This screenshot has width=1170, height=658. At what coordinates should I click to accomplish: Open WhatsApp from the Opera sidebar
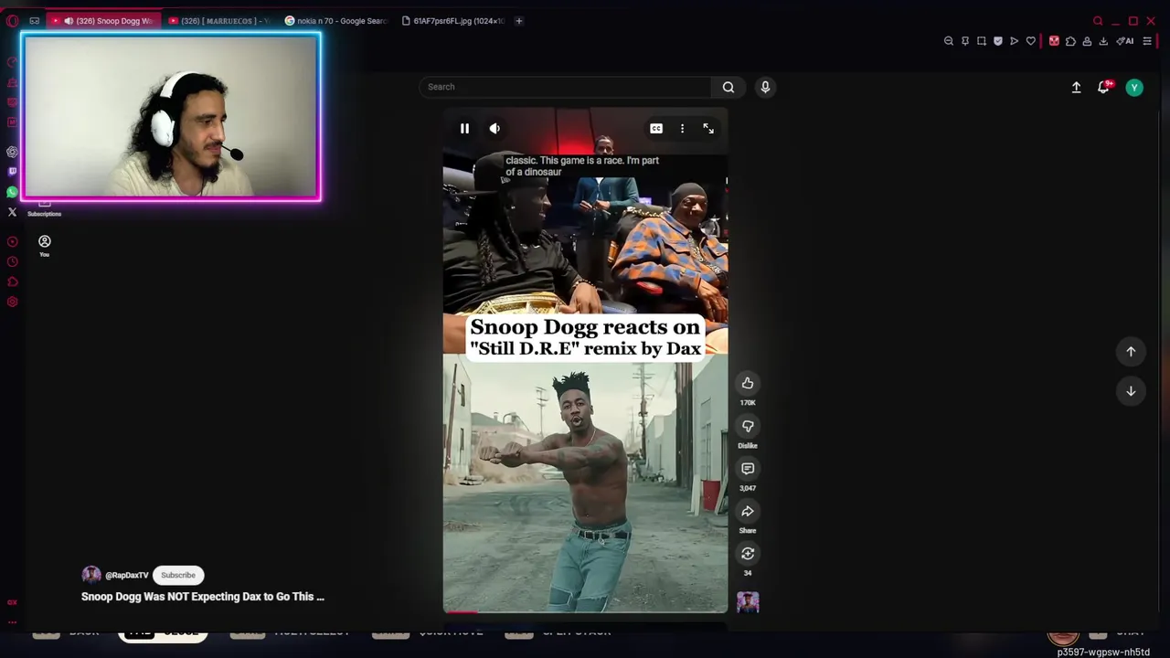(12, 192)
